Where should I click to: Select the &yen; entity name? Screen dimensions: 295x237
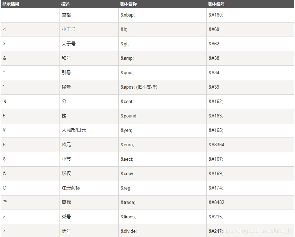tap(126, 130)
